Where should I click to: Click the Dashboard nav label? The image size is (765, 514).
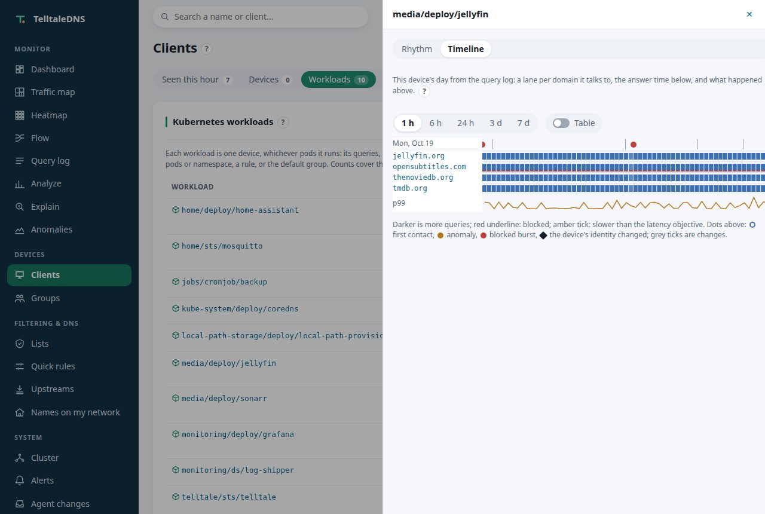point(53,69)
